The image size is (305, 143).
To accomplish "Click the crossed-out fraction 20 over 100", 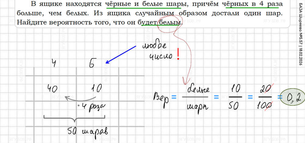I will 264,97.
